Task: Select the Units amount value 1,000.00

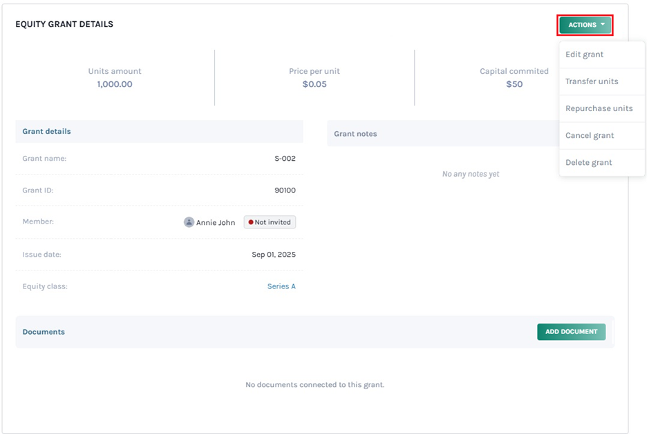Action: [115, 83]
